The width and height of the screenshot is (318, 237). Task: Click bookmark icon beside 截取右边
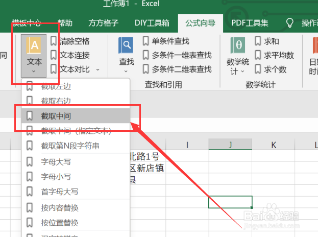[30, 101]
